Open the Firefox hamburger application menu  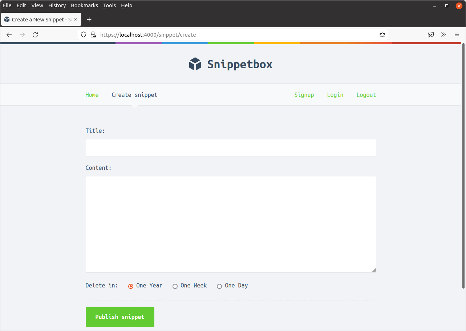(x=457, y=35)
